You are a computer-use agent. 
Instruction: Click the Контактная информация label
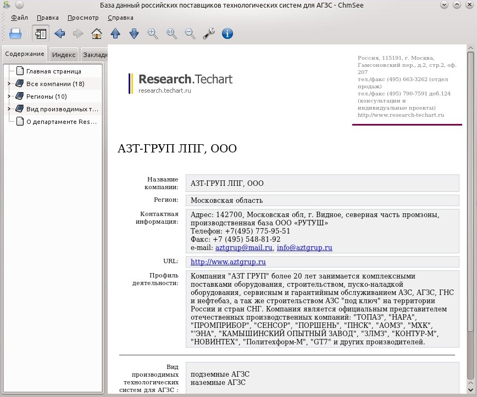click(x=157, y=218)
